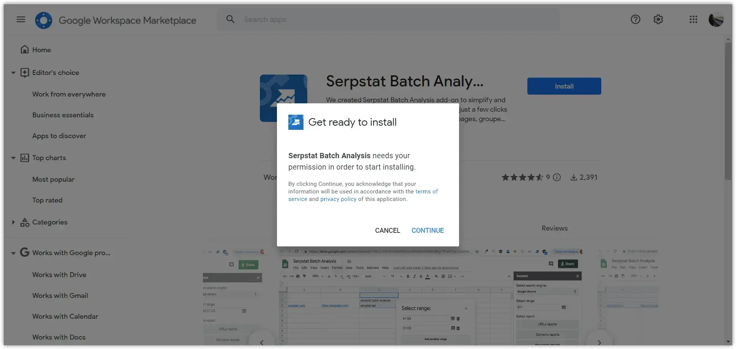This screenshot has width=736, height=349.
Task: Show previous screenshot with left arrow
Action: pos(262,343)
